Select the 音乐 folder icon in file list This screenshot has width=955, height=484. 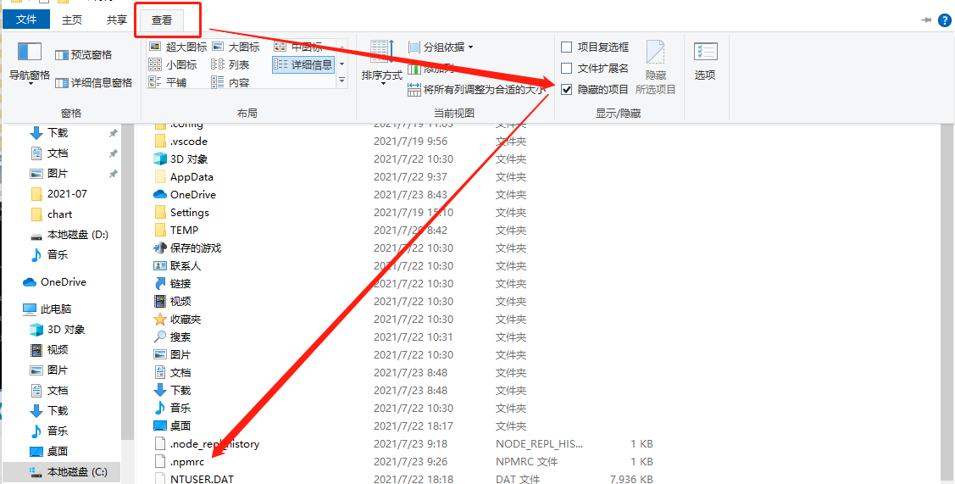coord(160,408)
